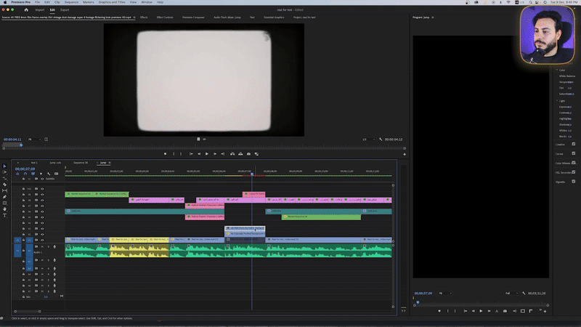Click the timeline playhead timecode 00;00;07;09
The height and width of the screenshot is (327, 581).
25,169
